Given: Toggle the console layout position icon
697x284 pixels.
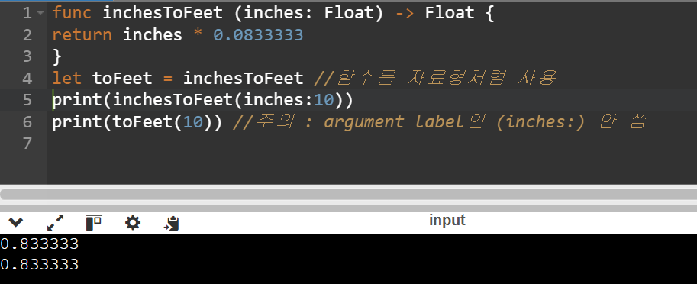Looking at the screenshot, I should click(94, 223).
